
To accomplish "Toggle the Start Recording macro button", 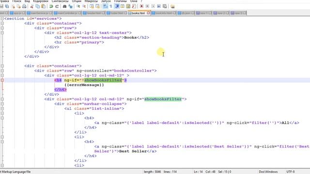I will (x=141, y=6).
